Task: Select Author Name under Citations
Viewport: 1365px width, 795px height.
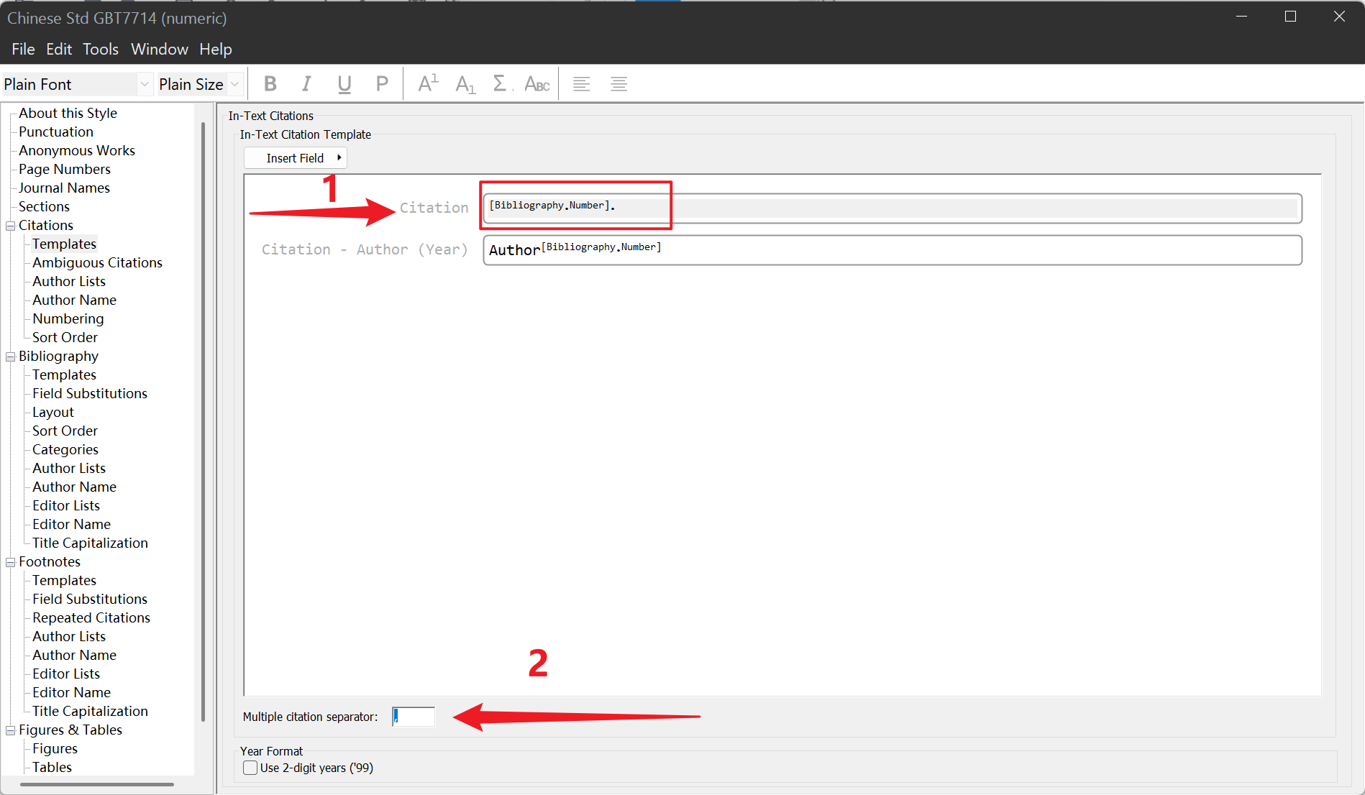Action: (74, 300)
